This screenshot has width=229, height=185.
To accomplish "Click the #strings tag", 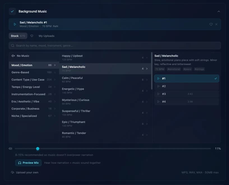I will click(199, 69).
